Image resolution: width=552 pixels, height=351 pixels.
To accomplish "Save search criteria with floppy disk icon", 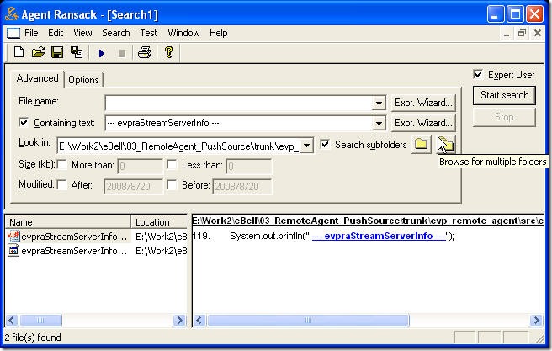I will pyautogui.click(x=57, y=52).
